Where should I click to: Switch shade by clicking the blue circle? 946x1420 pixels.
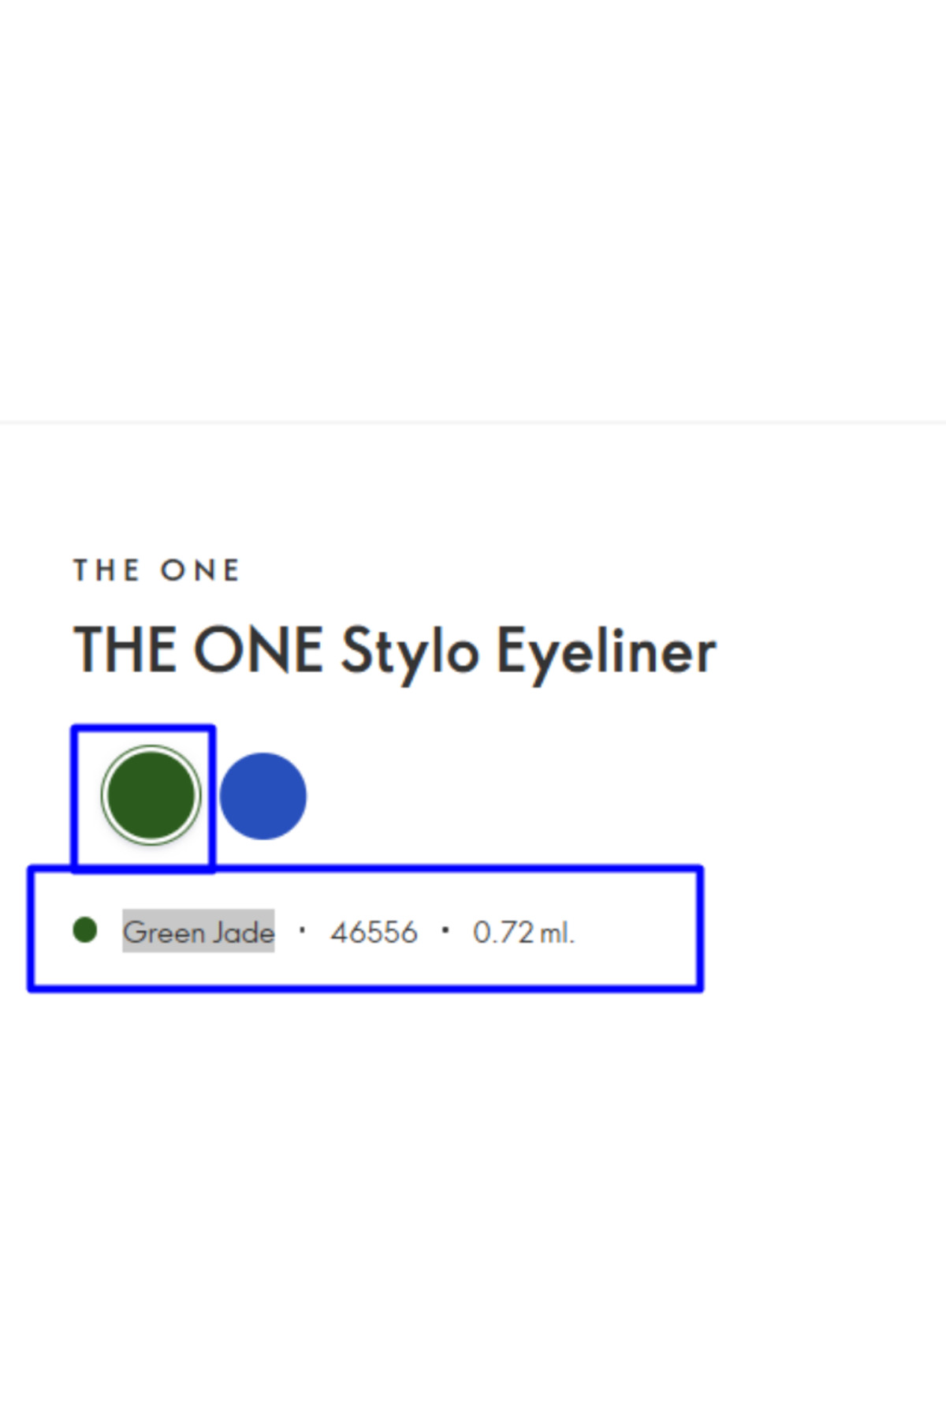[263, 796]
